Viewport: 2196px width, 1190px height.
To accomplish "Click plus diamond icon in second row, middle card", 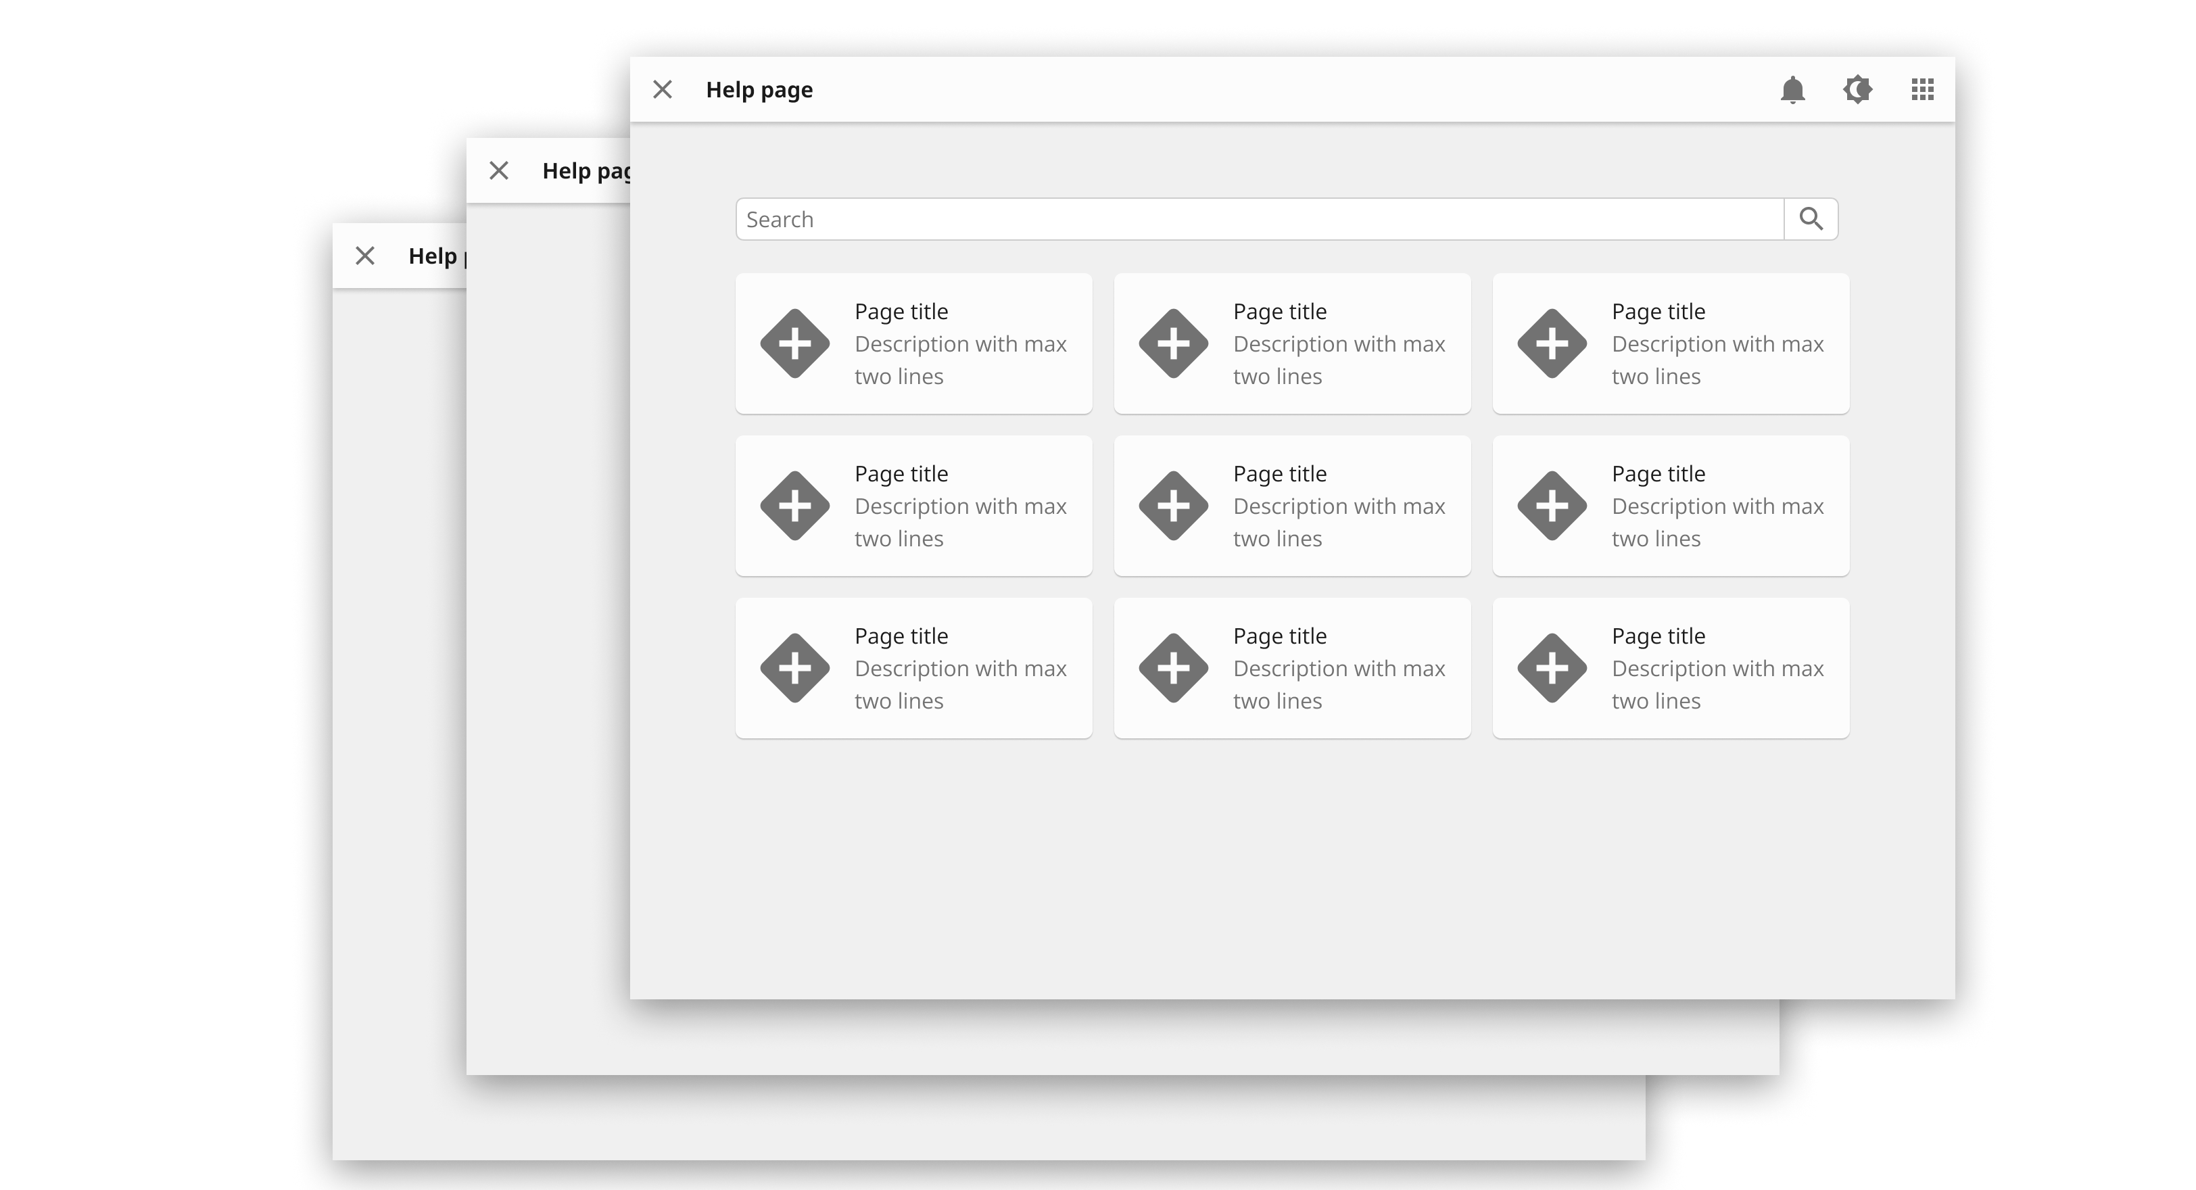I will pos(1173,506).
